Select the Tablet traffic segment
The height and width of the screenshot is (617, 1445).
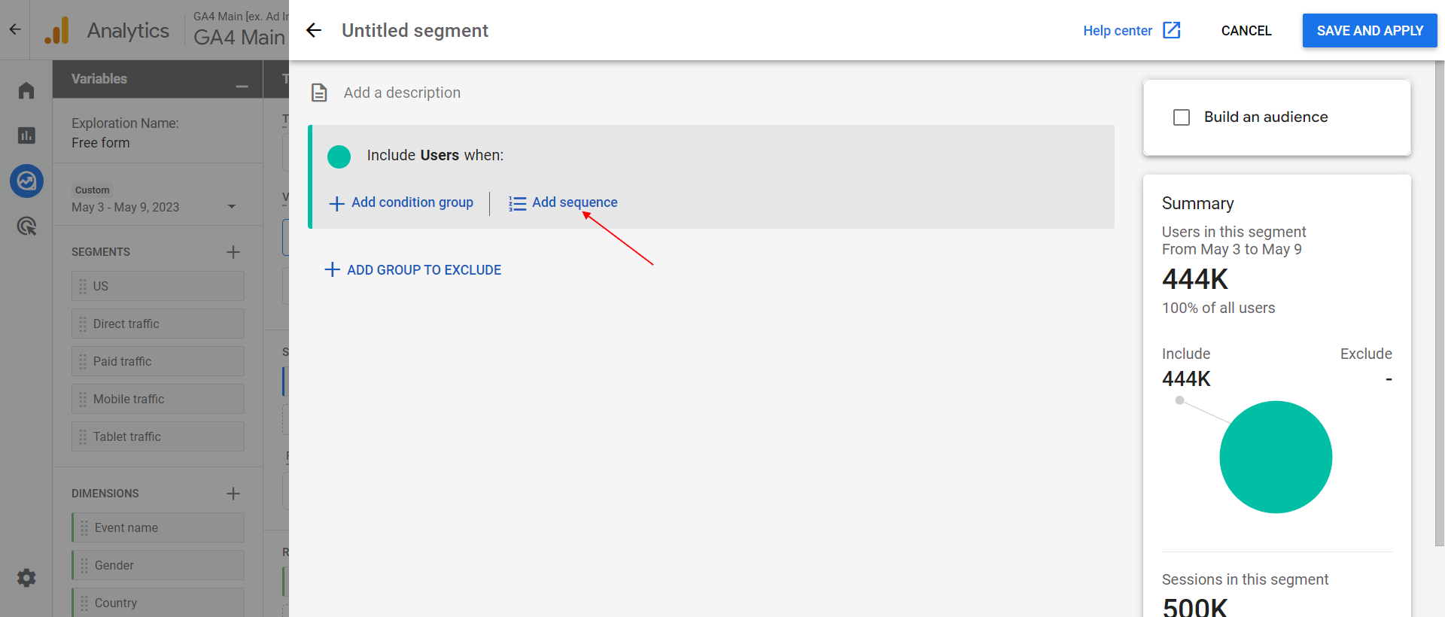coord(158,436)
